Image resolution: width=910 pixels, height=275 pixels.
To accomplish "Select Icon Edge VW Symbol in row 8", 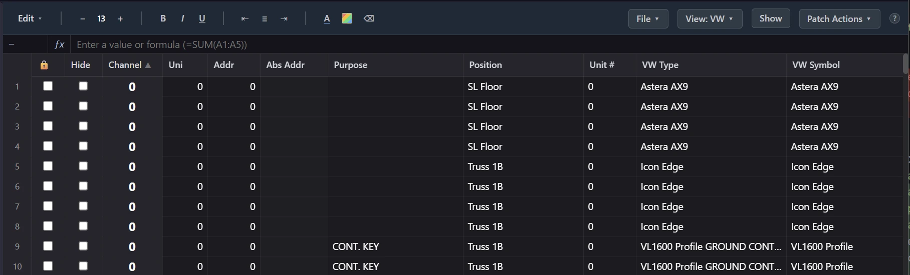I will (845, 226).
